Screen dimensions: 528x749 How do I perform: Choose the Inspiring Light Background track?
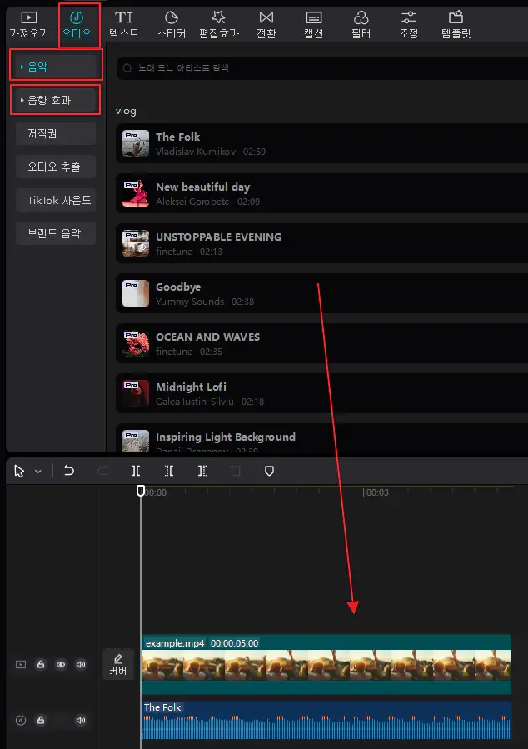[x=323, y=438]
